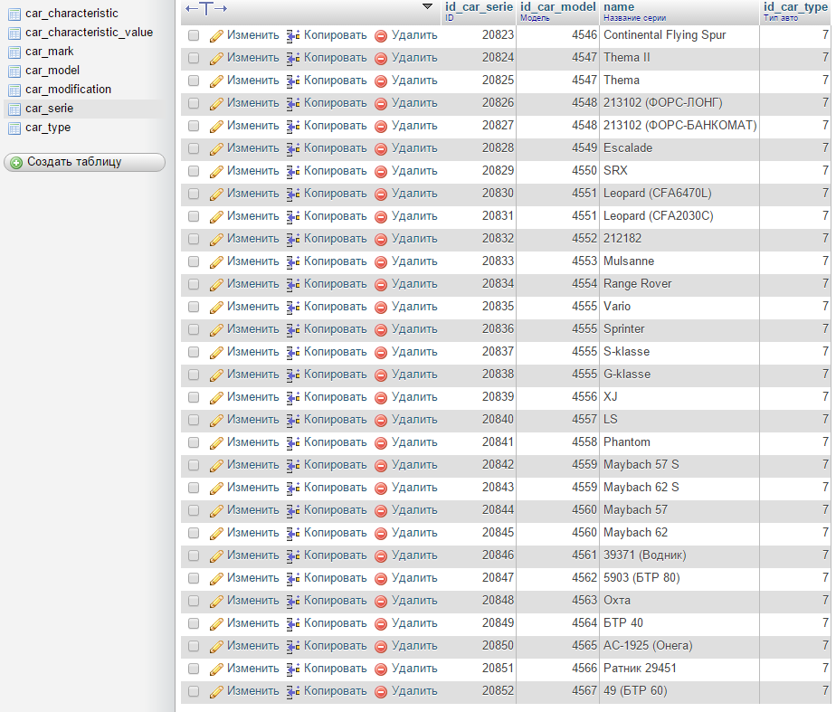Click the pencil icon in Escalade row

point(216,148)
